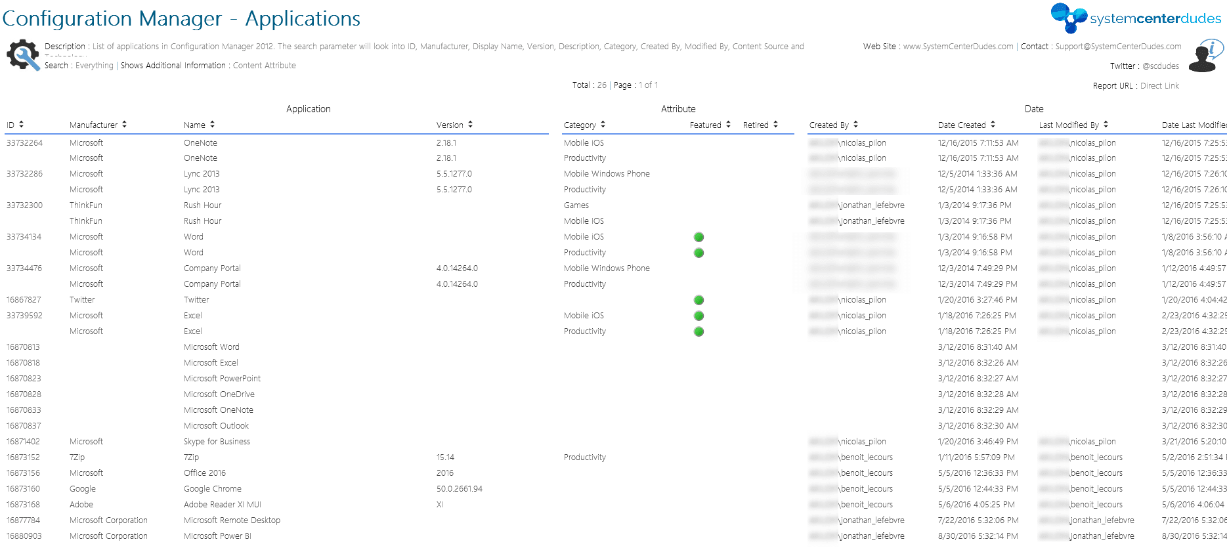Click ID 16867827 Twitter row
Viewport: 1227px width, 550px height.
(24, 300)
